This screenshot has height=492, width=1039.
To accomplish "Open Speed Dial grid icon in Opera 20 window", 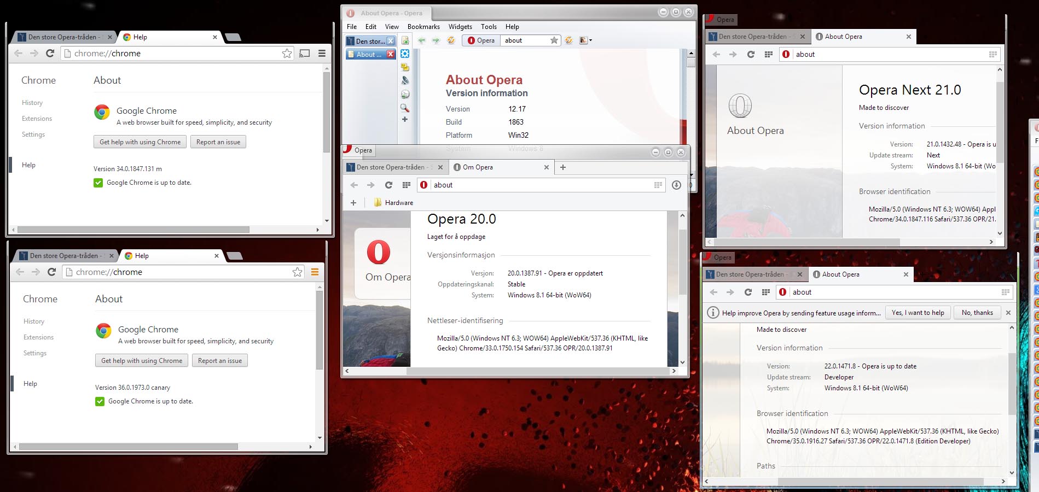I will tap(406, 185).
